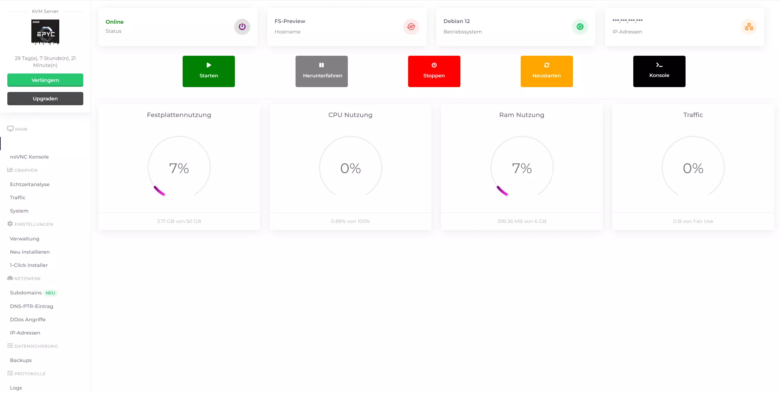Viewport: 780px width, 393px height.
Task: Open the Echtzeitanalyse menu item
Action: click(x=30, y=184)
